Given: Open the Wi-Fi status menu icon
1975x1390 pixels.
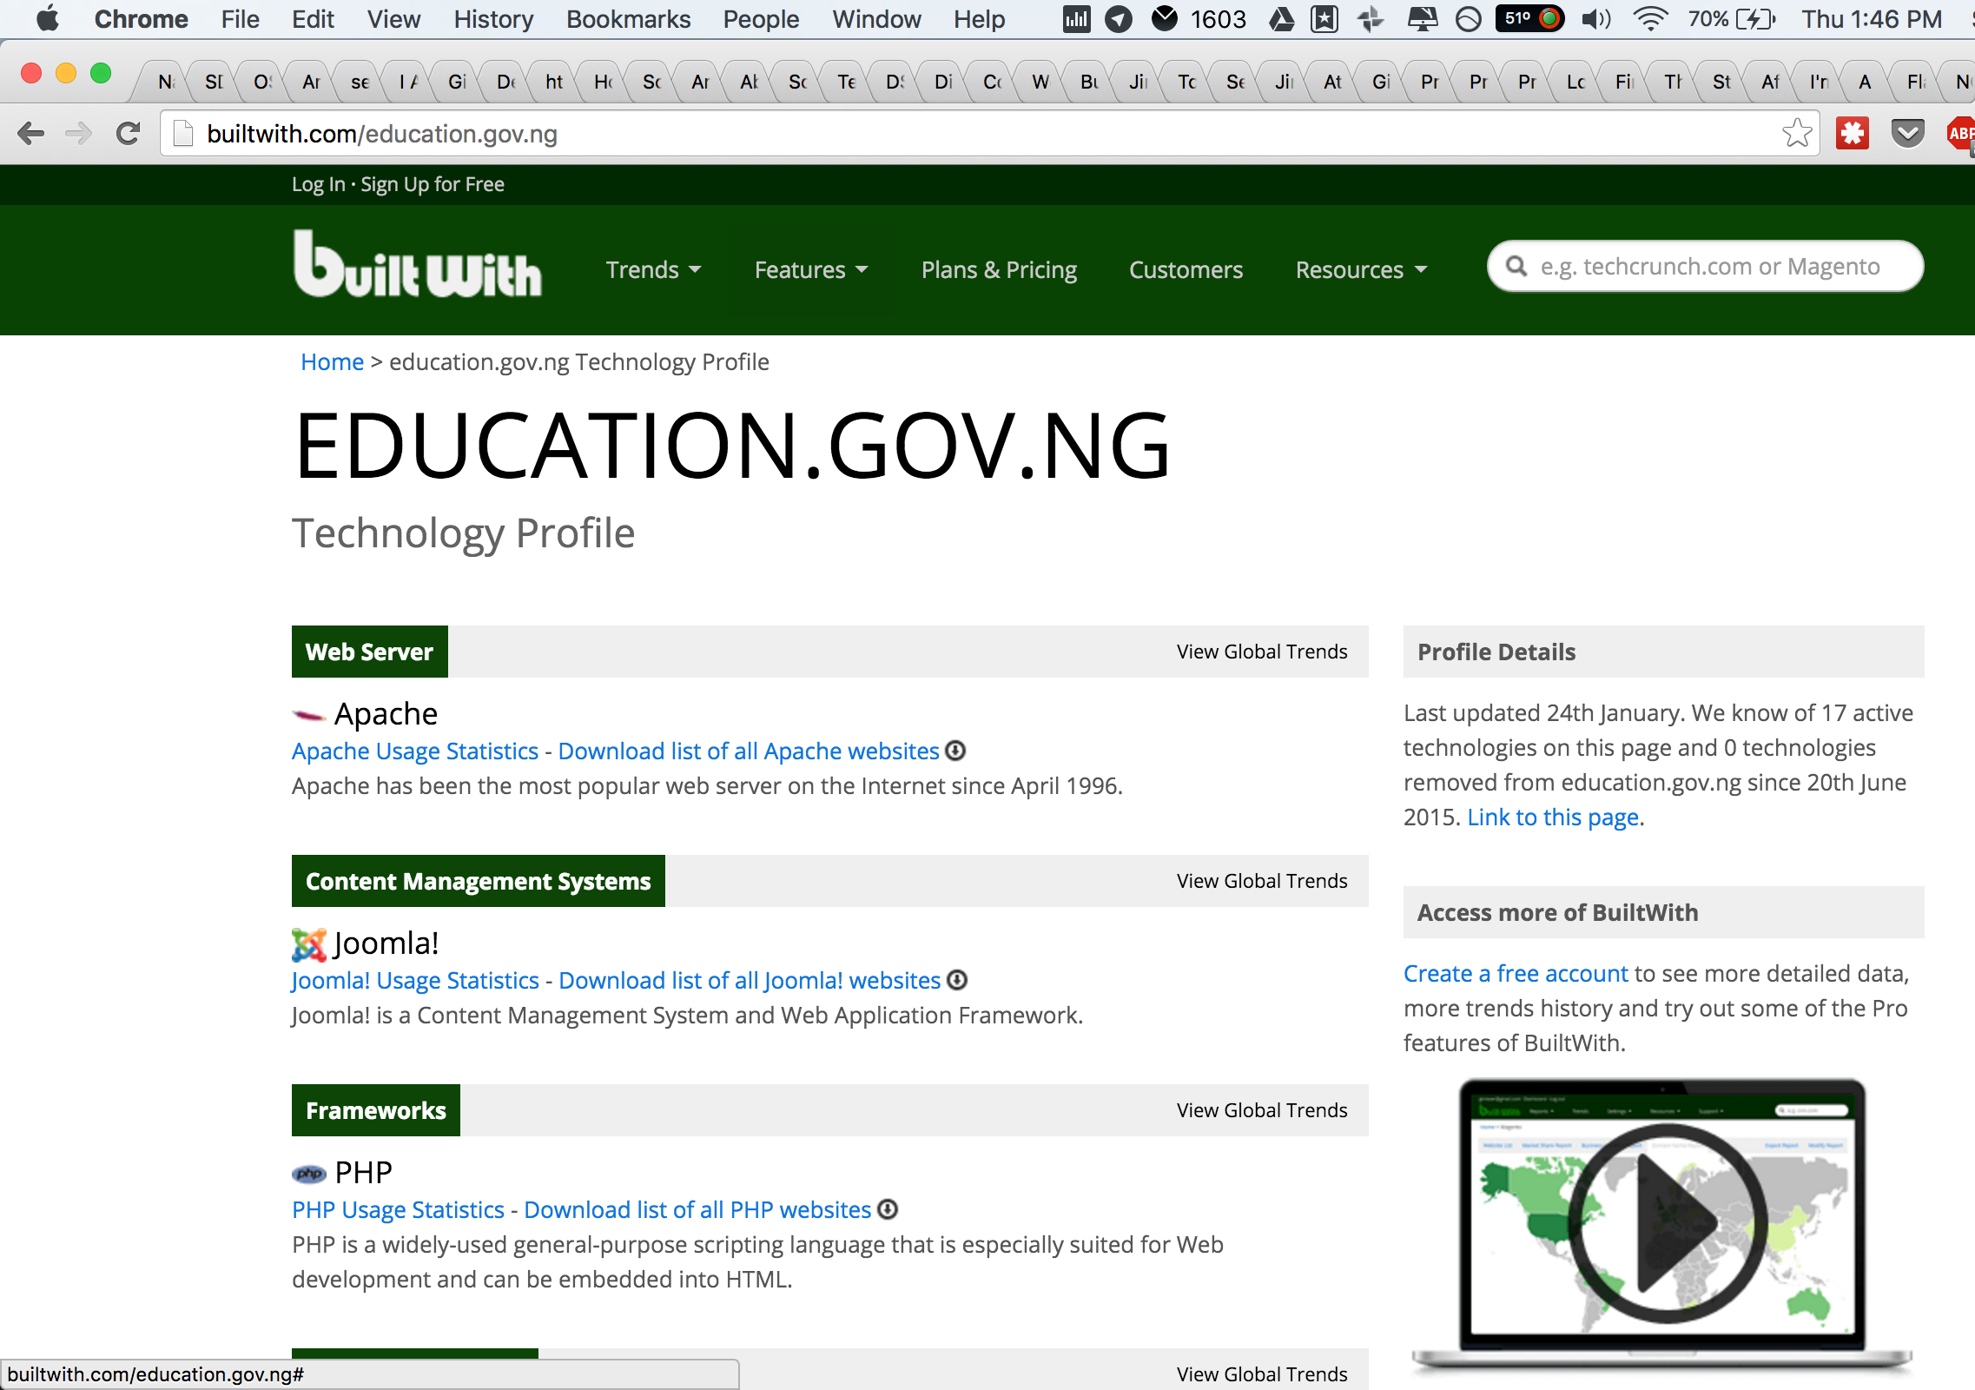Looking at the screenshot, I should click(x=1649, y=19).
